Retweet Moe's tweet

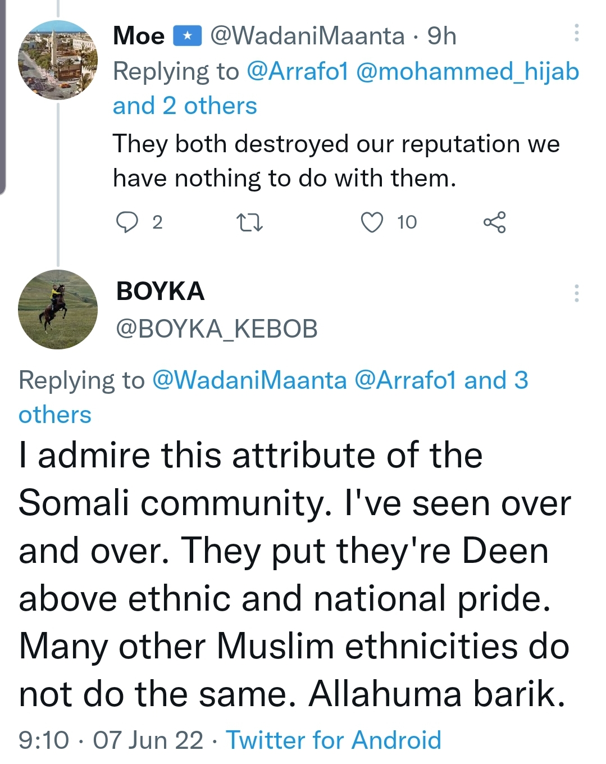249,223
